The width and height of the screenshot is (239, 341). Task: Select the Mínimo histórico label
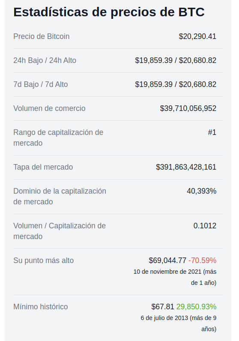[41, 307]
